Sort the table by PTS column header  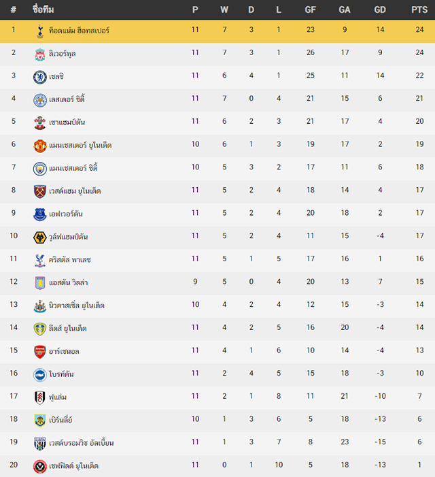419,10
